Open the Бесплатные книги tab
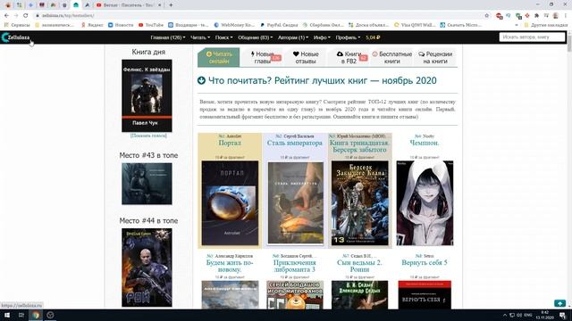This screenshot has height=321, width=572. click(392, 57)
